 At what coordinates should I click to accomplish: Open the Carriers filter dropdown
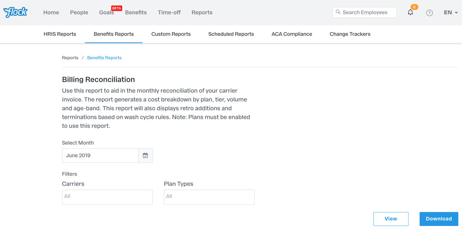tap(107, 197)
